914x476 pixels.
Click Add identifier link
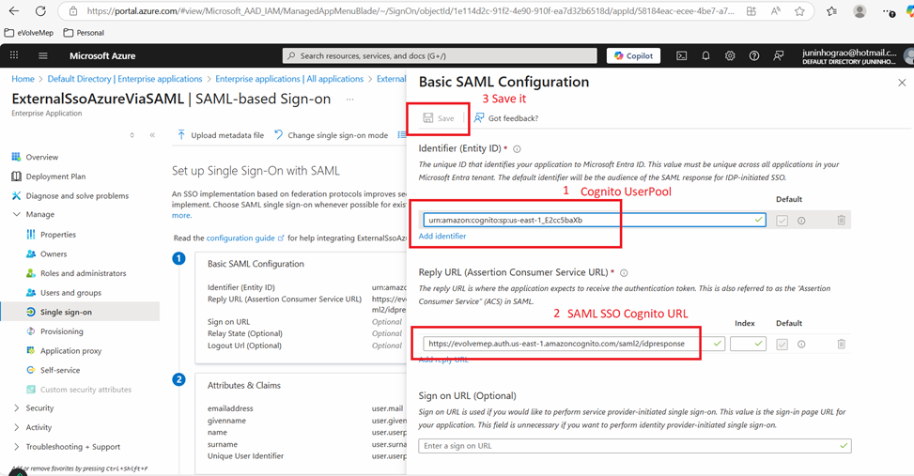pyautogui.click(x=442, y=236)
